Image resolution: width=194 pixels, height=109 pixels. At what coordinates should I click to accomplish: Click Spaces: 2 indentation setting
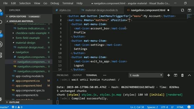click(152, 107)
